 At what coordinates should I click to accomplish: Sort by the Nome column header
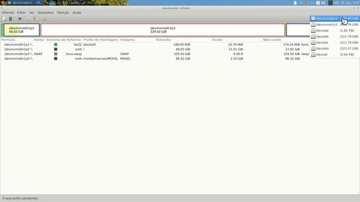click(x=39, y=40)
